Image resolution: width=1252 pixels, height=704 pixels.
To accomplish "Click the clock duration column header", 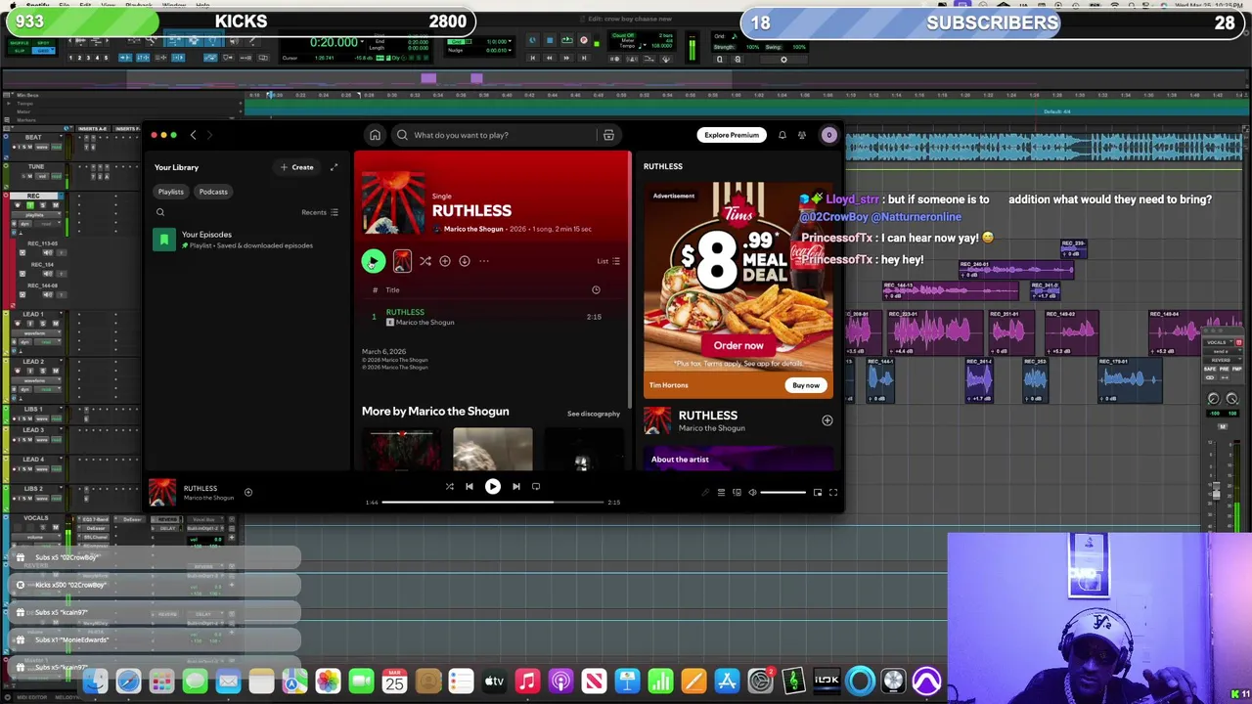I will click(596, 289).
